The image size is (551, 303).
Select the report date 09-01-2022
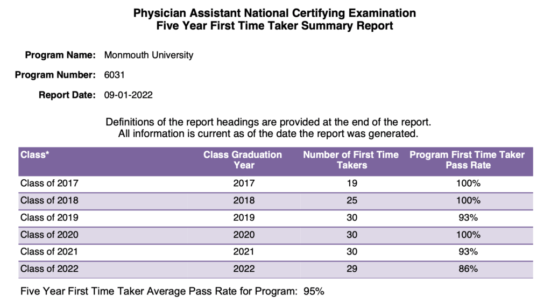click(x=129, y=95)
